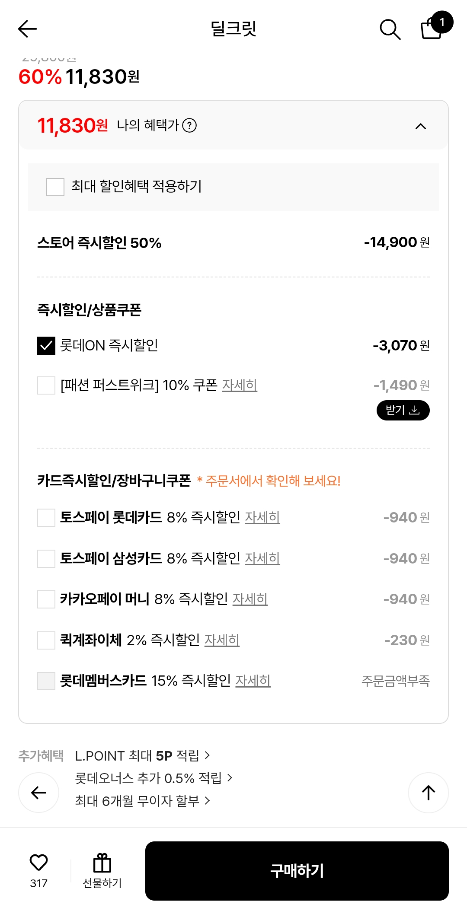Collapse the 나의 혜택가 benefits panel
This screenshot has height=914, width=467.
[x=420, y=126]
